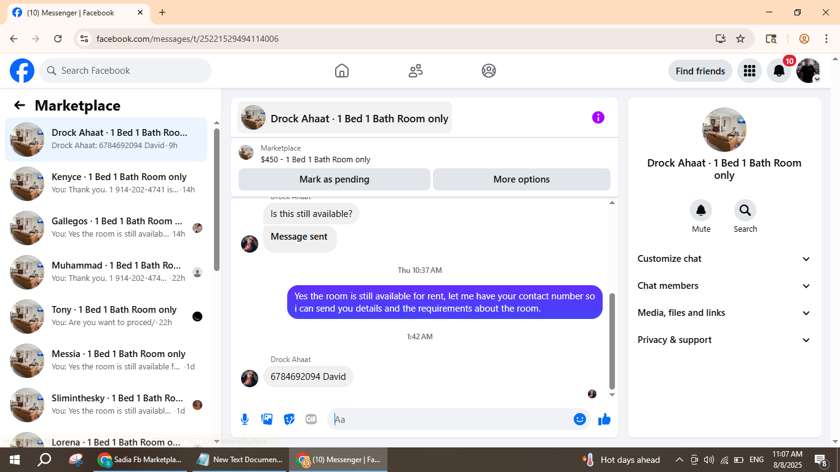This screenshot has height=472, width=840.
Task: Open Chrome's three-dot menu
Action: click(x=826, y=39)
